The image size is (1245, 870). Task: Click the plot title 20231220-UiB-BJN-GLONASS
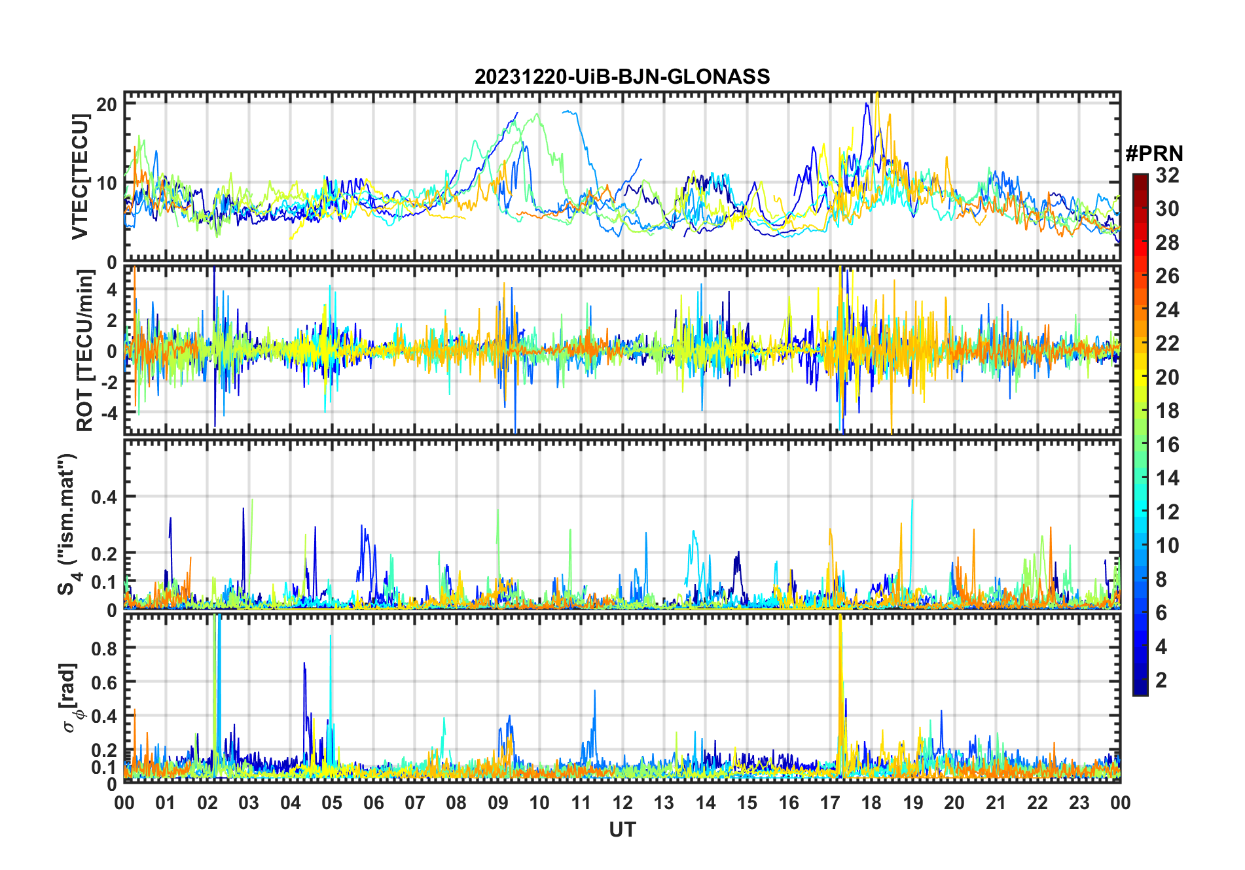click(x=622, y=77)
